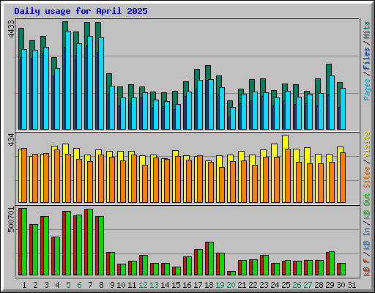Click the 500701 axis value

tap(11, 220)
